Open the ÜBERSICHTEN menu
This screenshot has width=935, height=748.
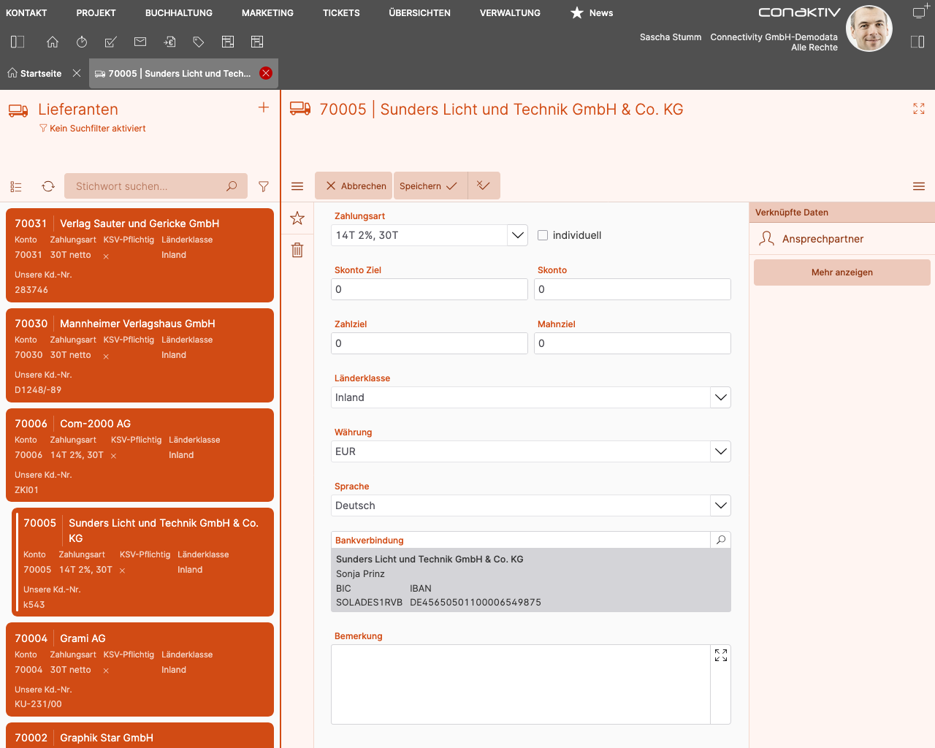click(x=419, y=13)
